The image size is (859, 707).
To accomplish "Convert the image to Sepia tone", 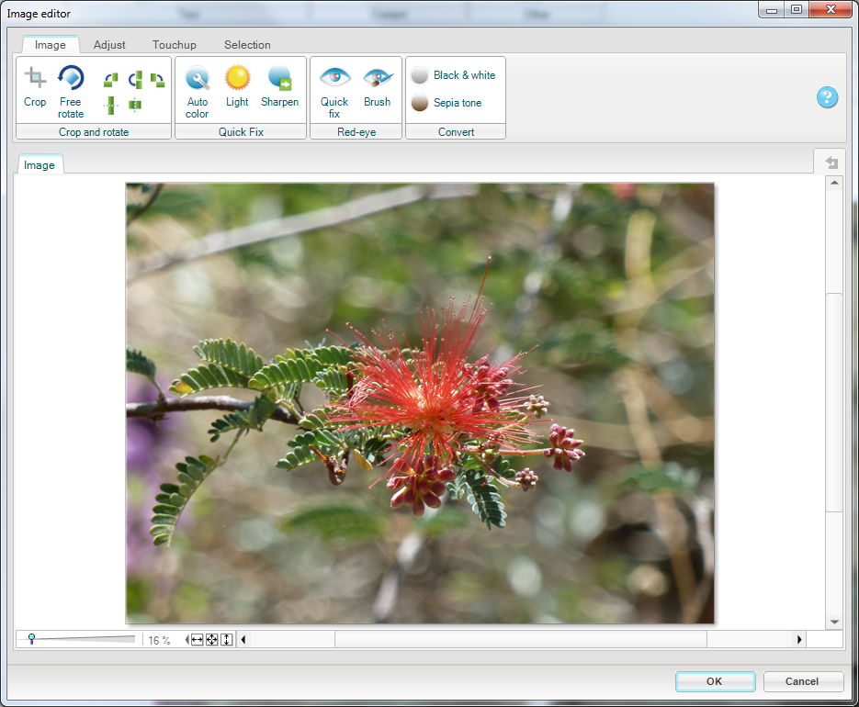I will tap(447, 103).
